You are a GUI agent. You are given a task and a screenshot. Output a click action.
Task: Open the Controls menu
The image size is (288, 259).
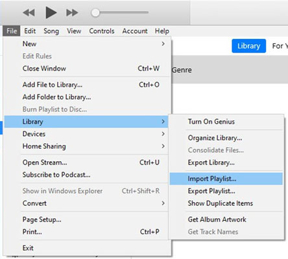coord(102,31)
